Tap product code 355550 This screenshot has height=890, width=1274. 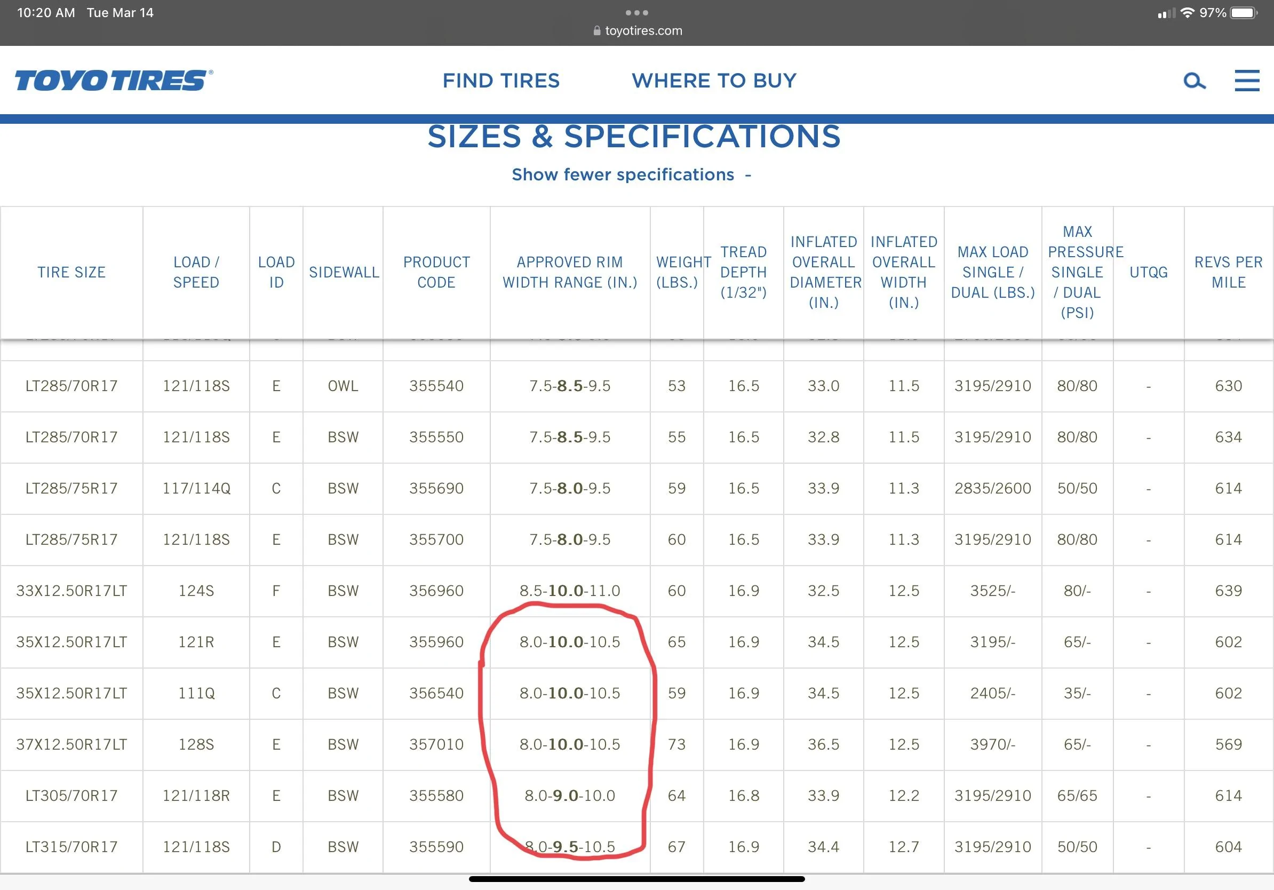[436, 437]
